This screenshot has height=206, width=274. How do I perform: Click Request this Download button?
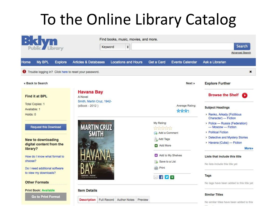click(46, 127)
